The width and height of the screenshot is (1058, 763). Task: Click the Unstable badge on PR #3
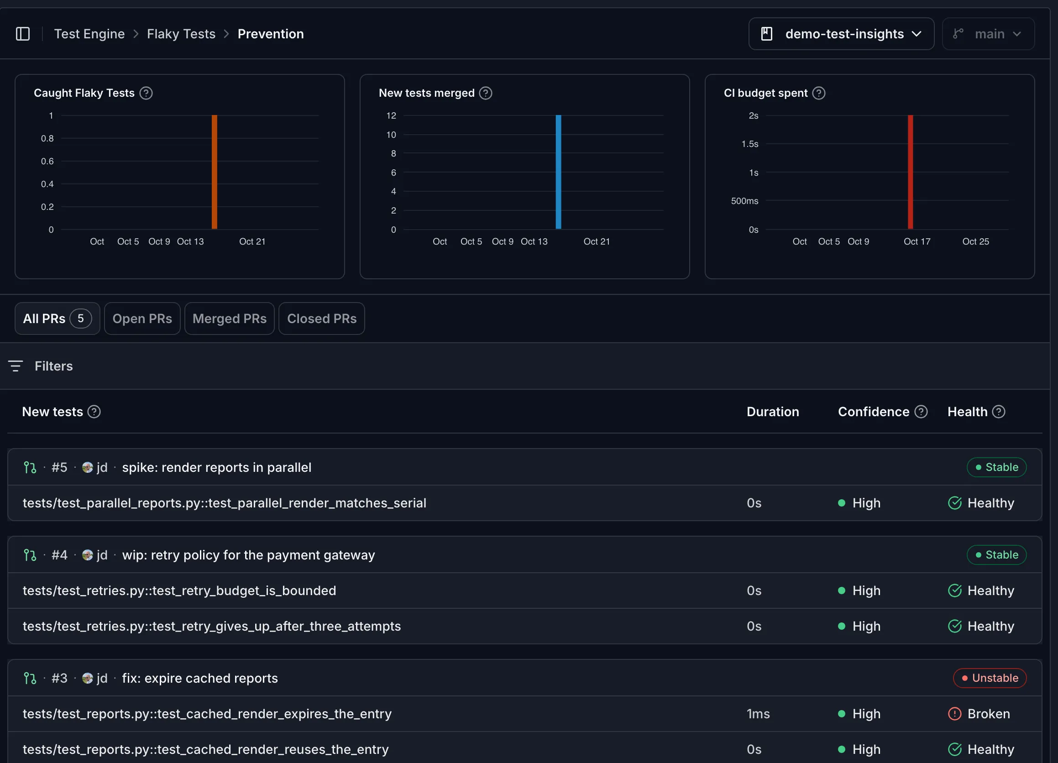[990, 678]
